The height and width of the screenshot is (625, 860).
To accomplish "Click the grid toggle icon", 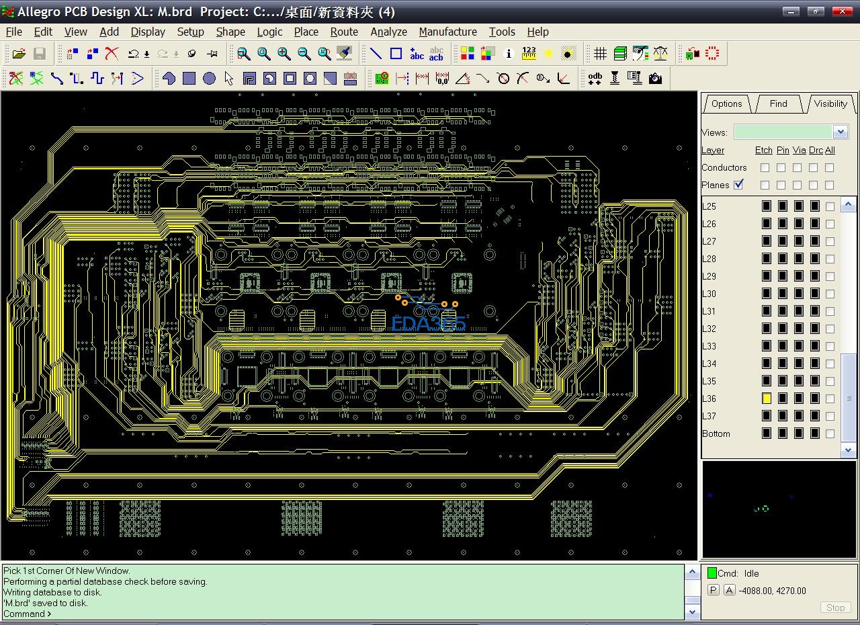I will 601,54.
